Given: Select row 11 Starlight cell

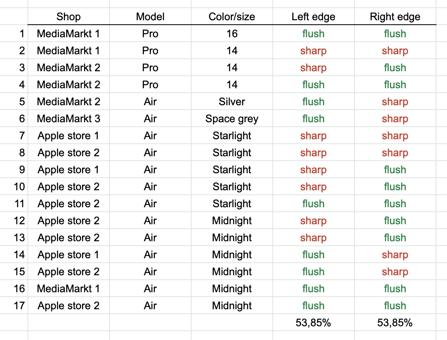Looking at the screenshot, I should (x=232, y=204).
